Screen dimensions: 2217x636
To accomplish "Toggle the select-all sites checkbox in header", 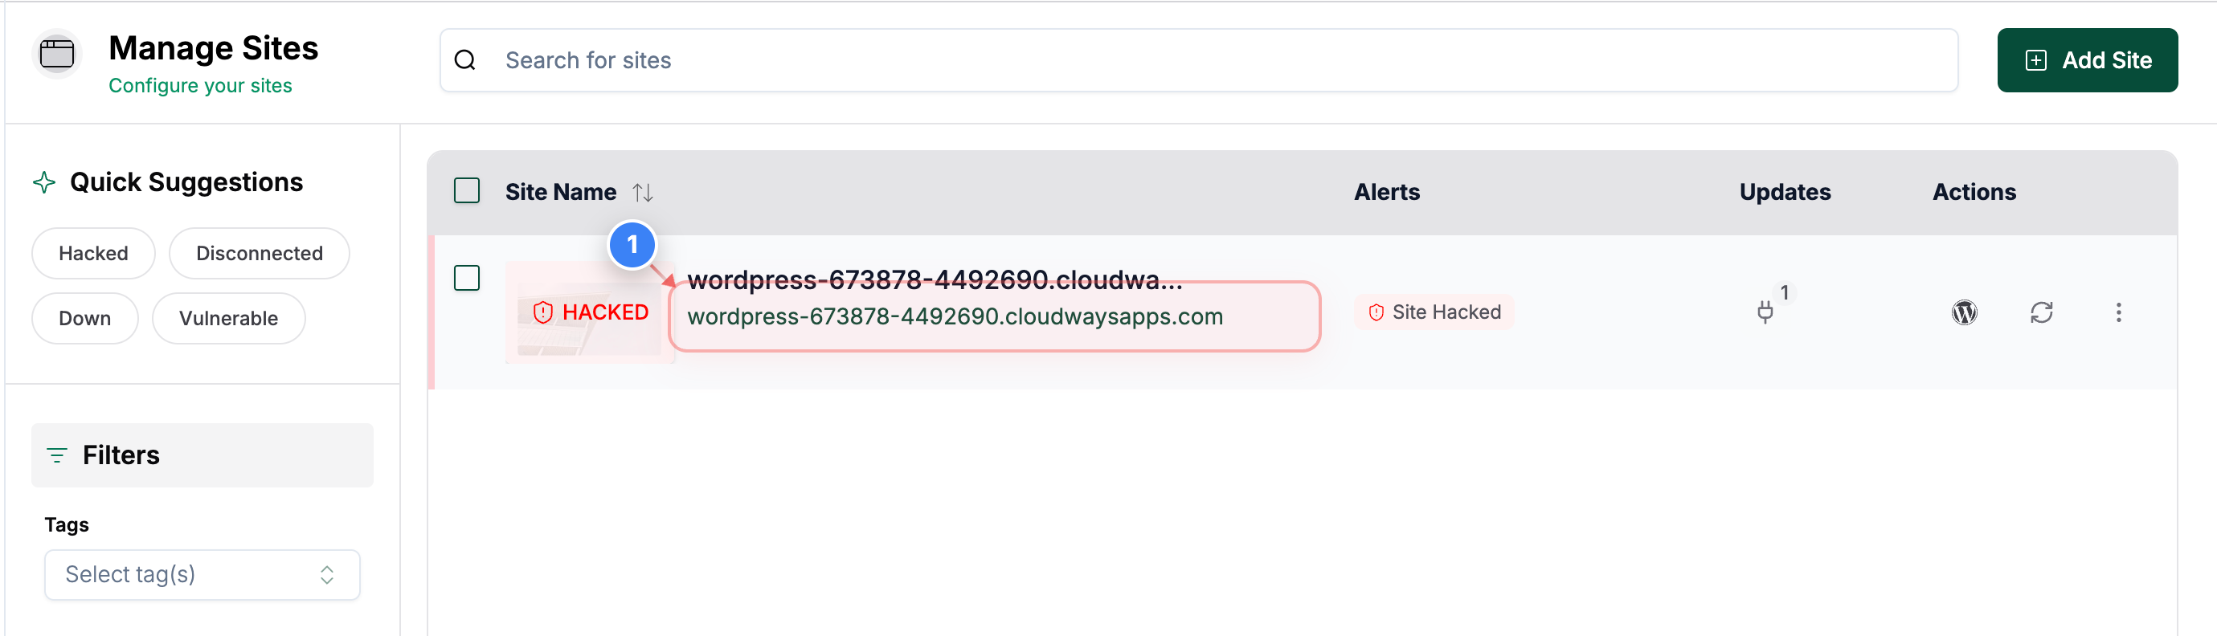I will tap(467, 190).
